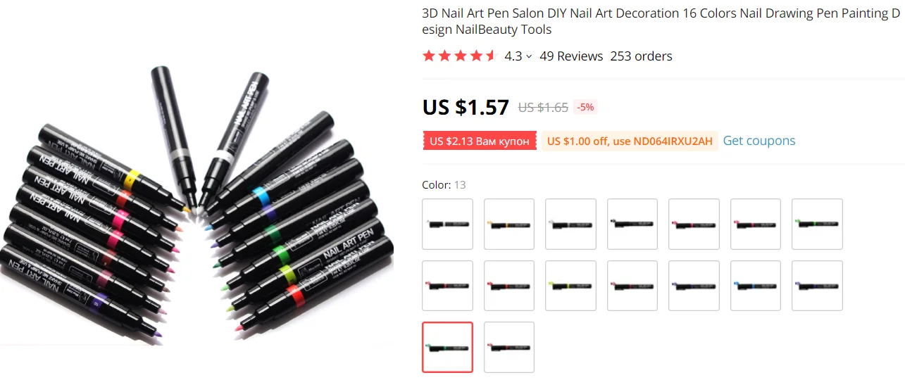Click the US $1.00 off coupon code tag

pos(630,141)
